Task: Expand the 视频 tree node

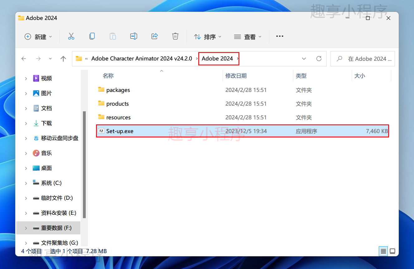Action: pyautogui.click(x=26, y=79)
